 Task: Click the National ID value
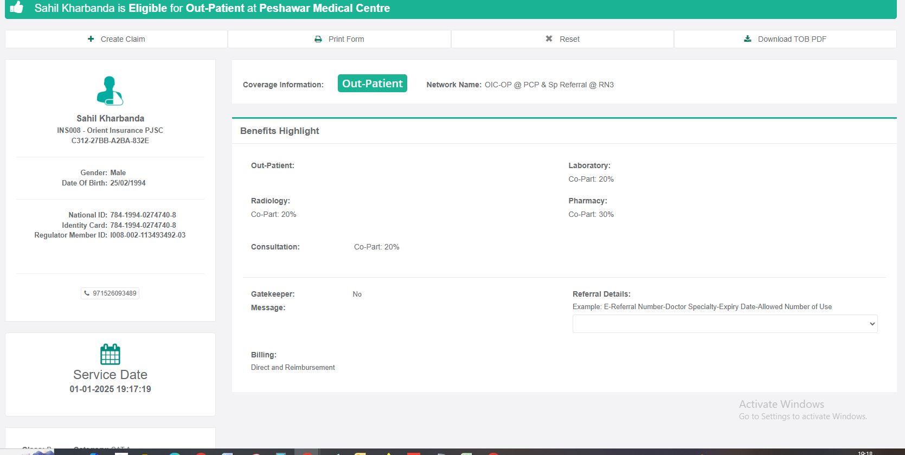click(x=143, y=215)
